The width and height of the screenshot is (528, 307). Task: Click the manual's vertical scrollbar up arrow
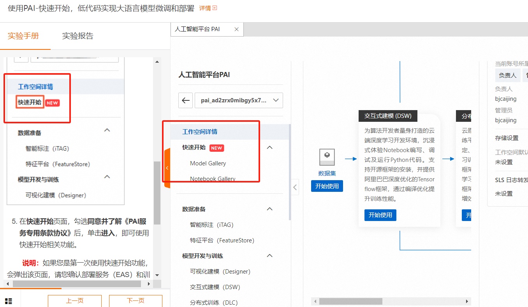[x=157, y=61]
